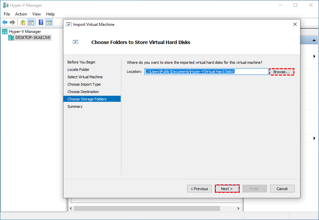Click the Location path input field

tap(206, 72)
